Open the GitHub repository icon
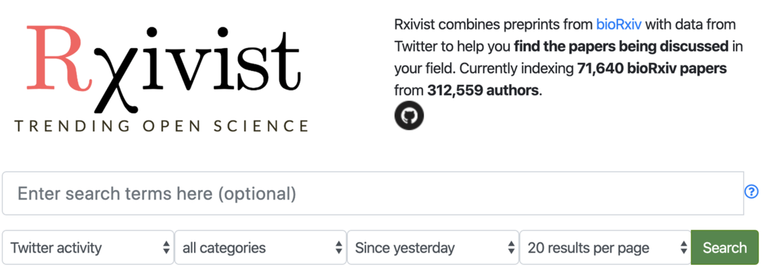The height and width of the screenshot is (273, 768). point(409,116)
